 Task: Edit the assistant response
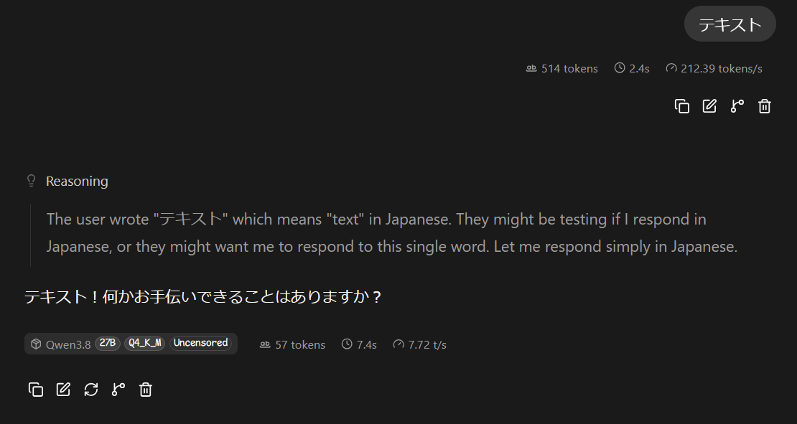(63, 390)
